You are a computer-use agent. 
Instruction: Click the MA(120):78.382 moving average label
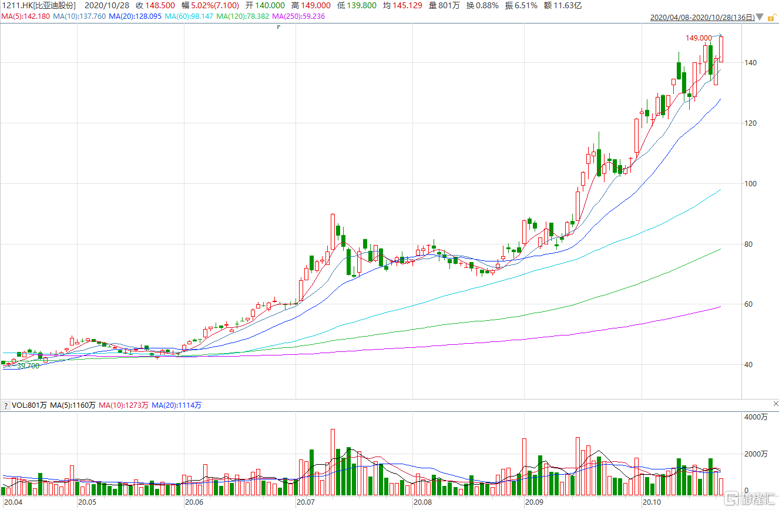pyautogui.click(x=243, y=16)
